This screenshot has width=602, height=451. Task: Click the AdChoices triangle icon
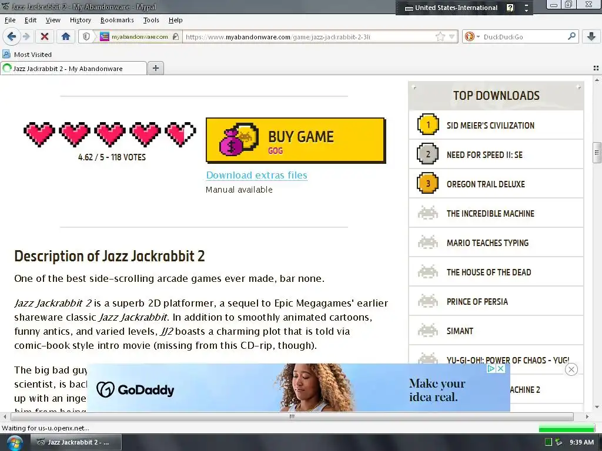pyautogui.click(x=491, y=369)
